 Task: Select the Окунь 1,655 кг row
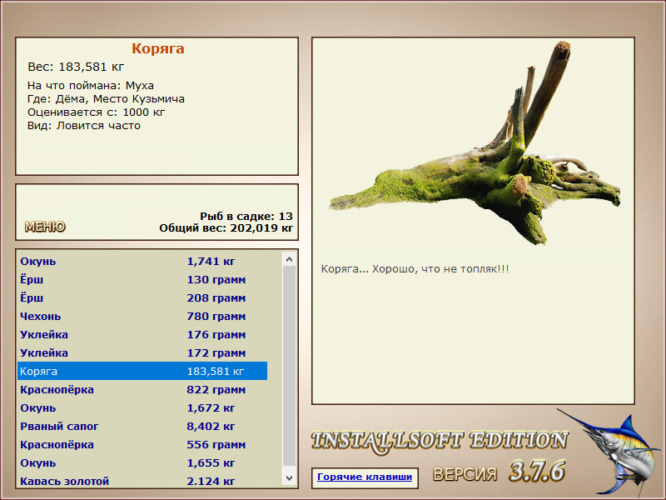tap(142, 463)
